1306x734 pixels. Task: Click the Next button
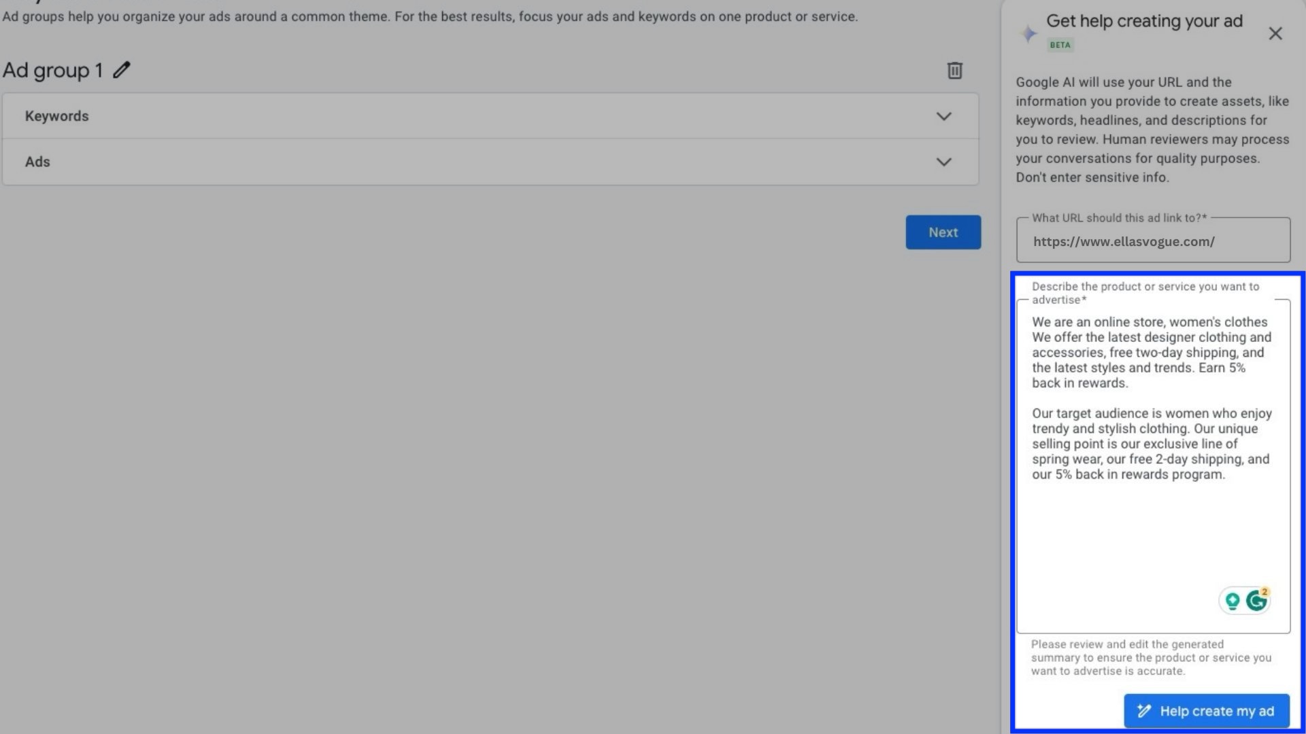point(943,232)
